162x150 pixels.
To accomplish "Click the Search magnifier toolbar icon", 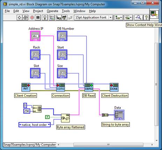I will [x=138, y=17].
